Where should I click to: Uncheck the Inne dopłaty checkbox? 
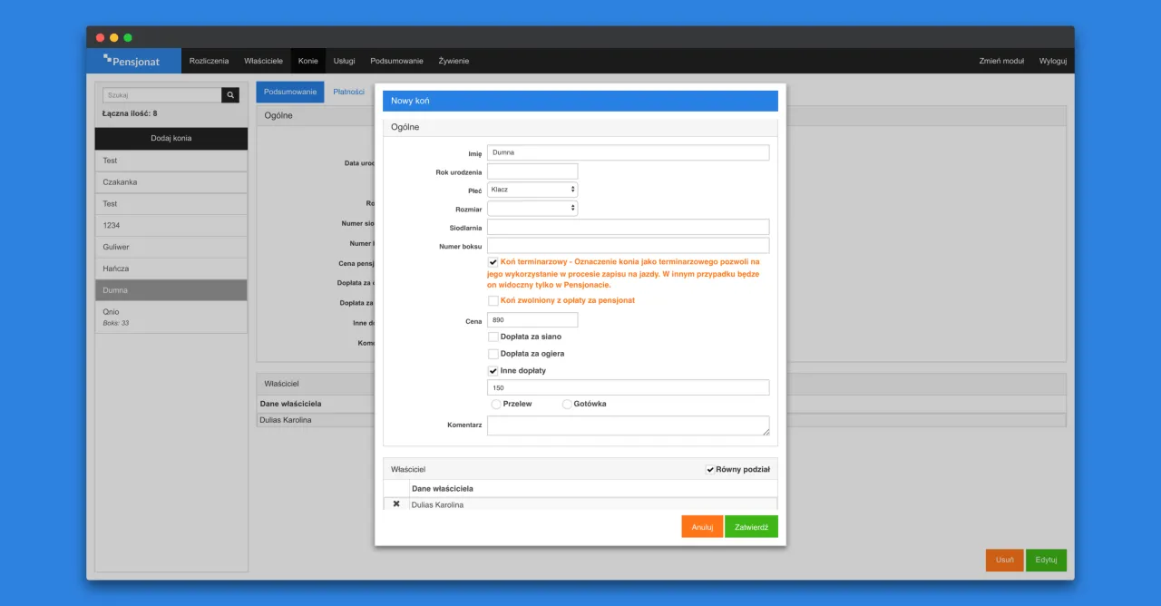(493, 371)
